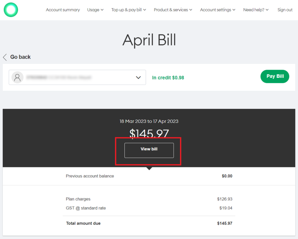Select the billing period 18 Mar to 17 Apr
This screenshot has height=239, width=298.
point(149,121)
